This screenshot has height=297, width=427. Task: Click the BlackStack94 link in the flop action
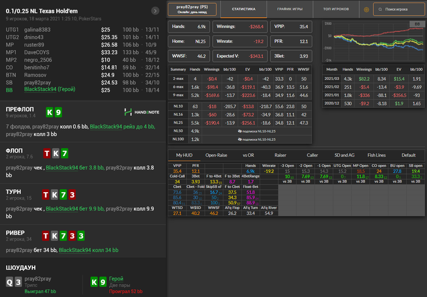(x=62, y=168)
